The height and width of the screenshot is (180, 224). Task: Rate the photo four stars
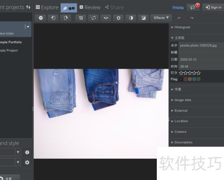tap(194, 73)
